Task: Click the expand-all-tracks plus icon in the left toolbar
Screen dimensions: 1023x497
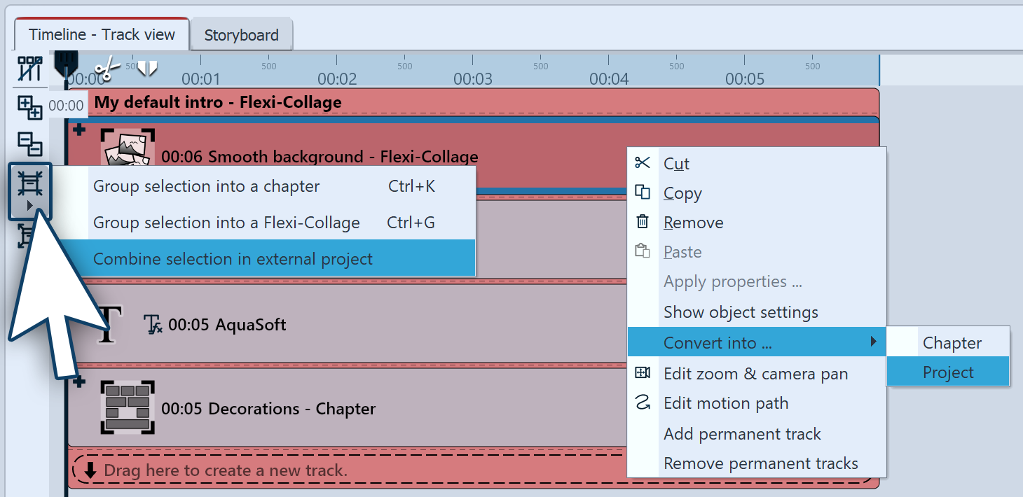Action: [29, 108]
